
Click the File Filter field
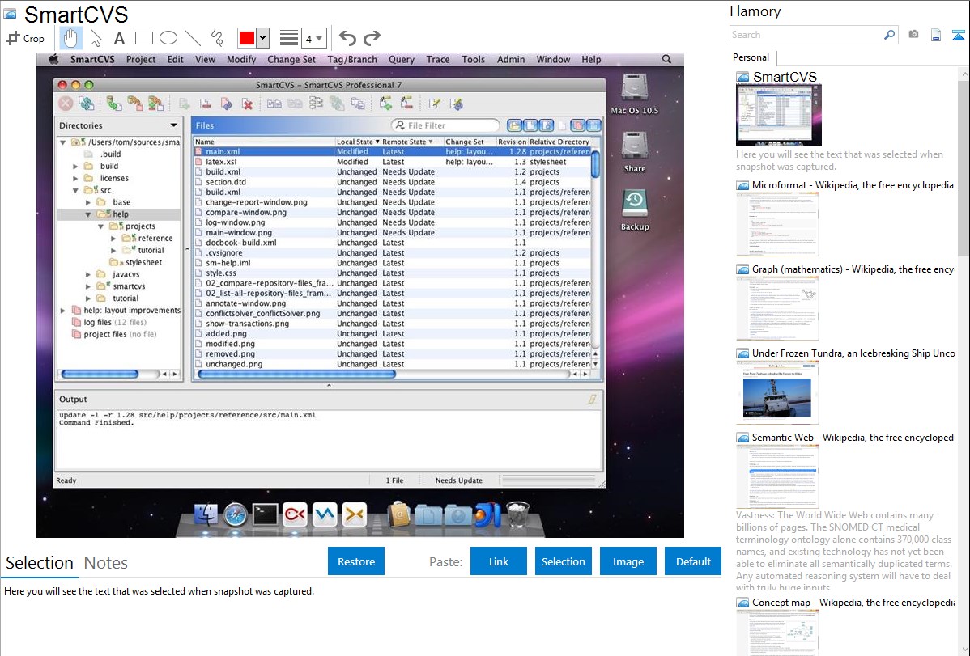[445, 125]
